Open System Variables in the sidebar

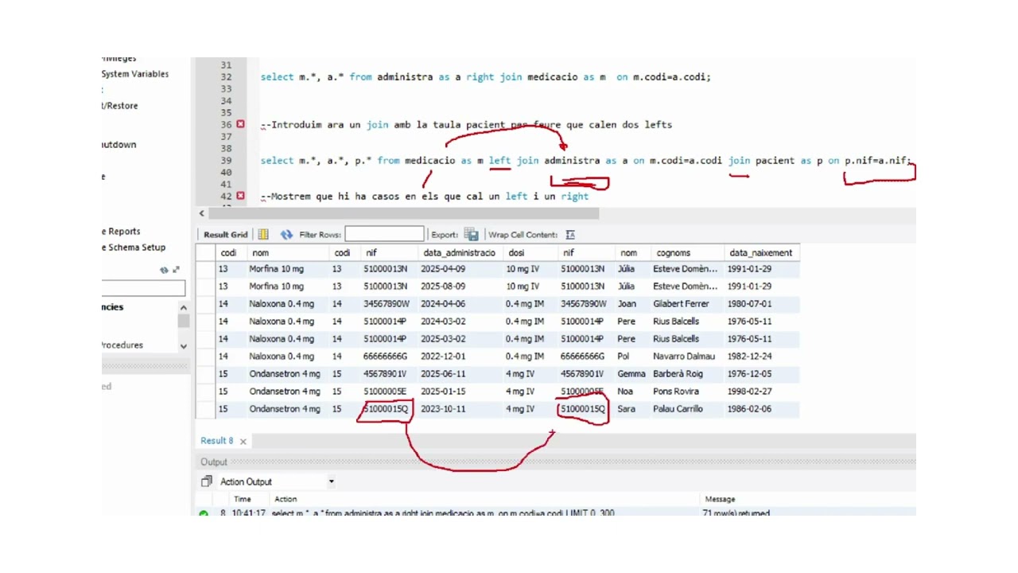click(x=134, y=74)
